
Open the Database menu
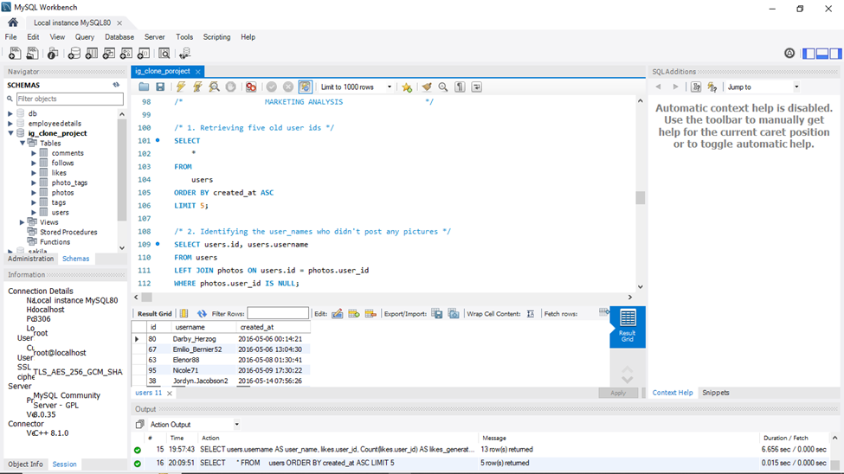119,37
